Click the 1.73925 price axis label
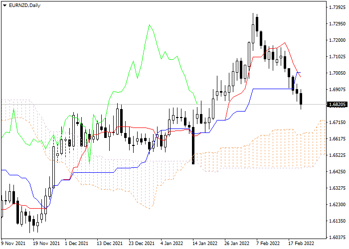Image resolution: width=349 pixels, height=249 pixels. point(335,7)
